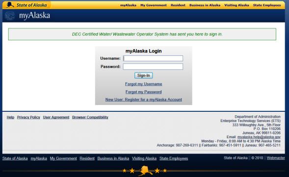The width and height of the screenshot is (289, 177).
Task: Click the myAlaska Login heading
Action: pos(144,51)
